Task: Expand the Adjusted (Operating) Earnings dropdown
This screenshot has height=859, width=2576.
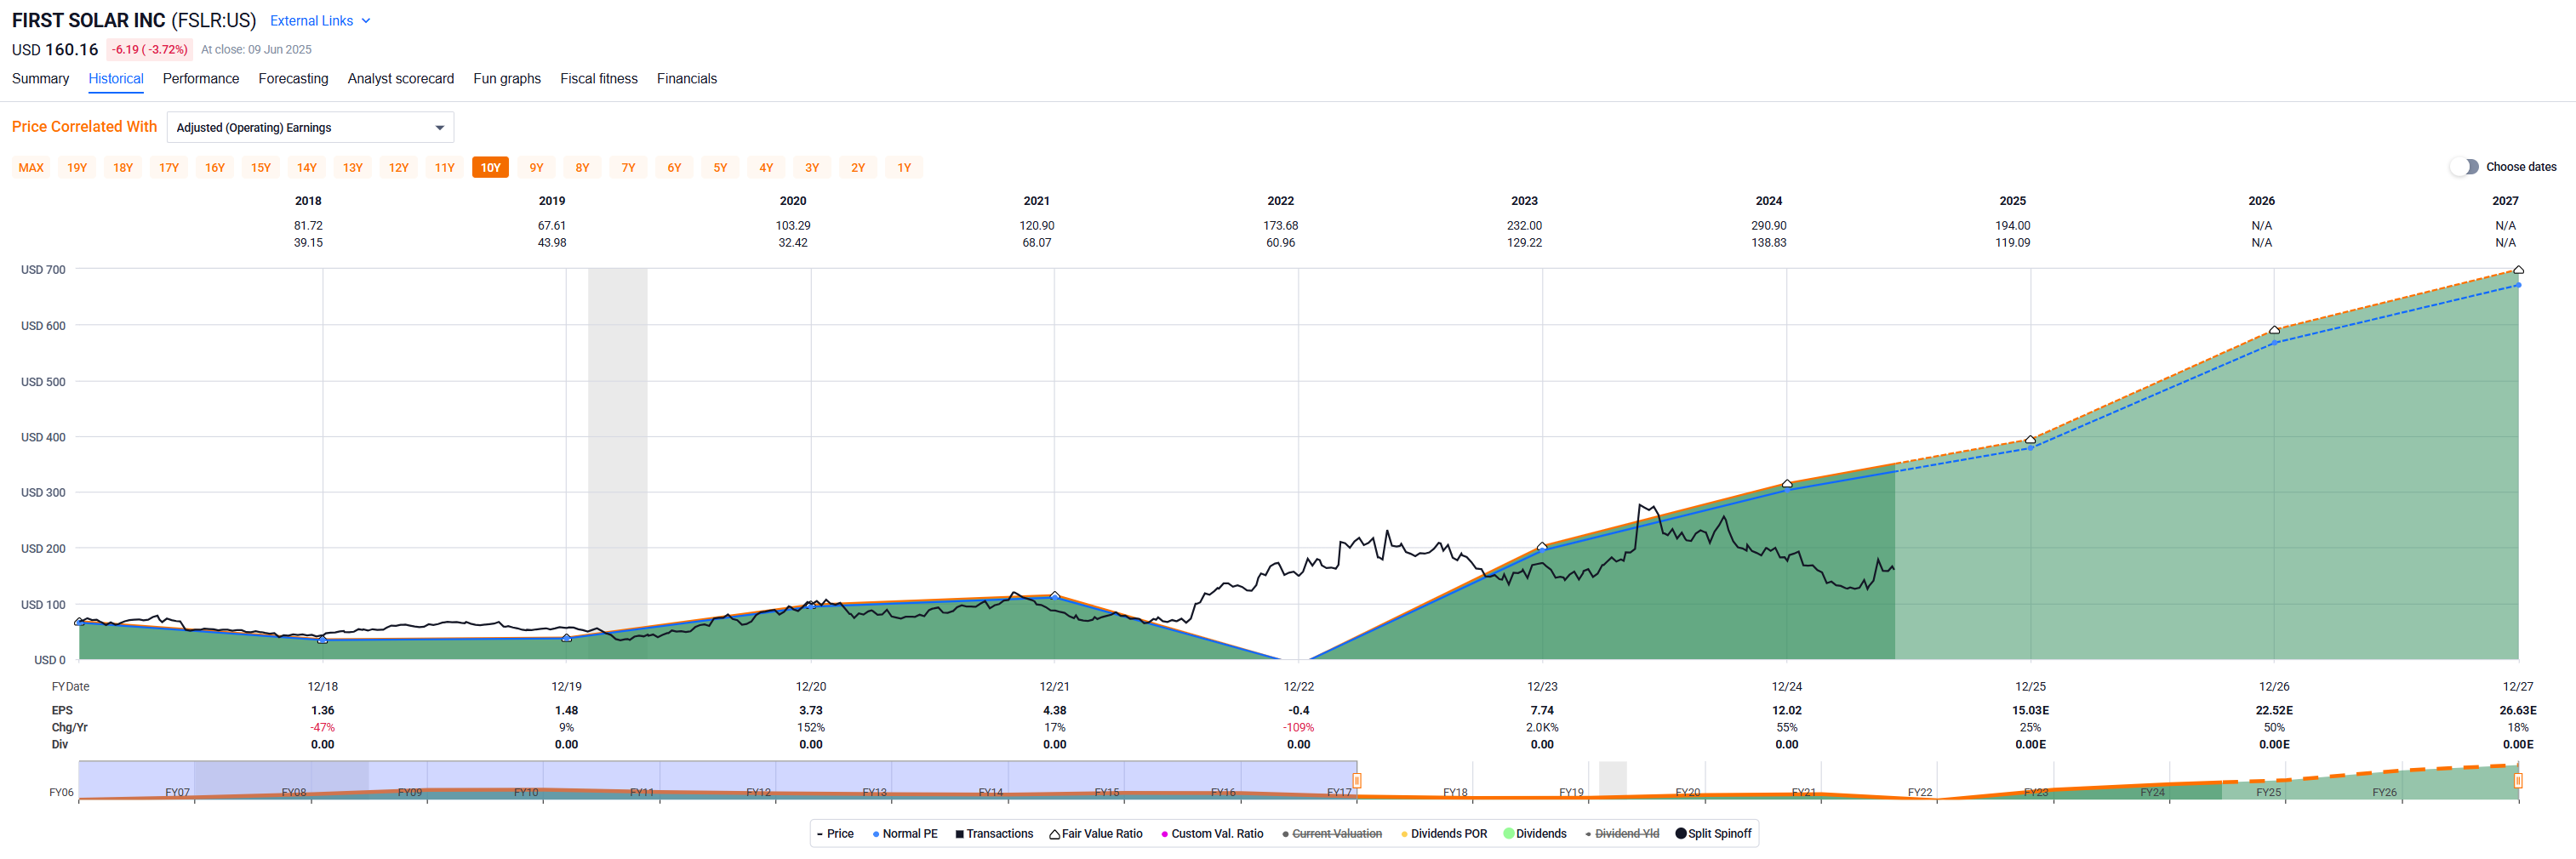Action: [310, 128]
